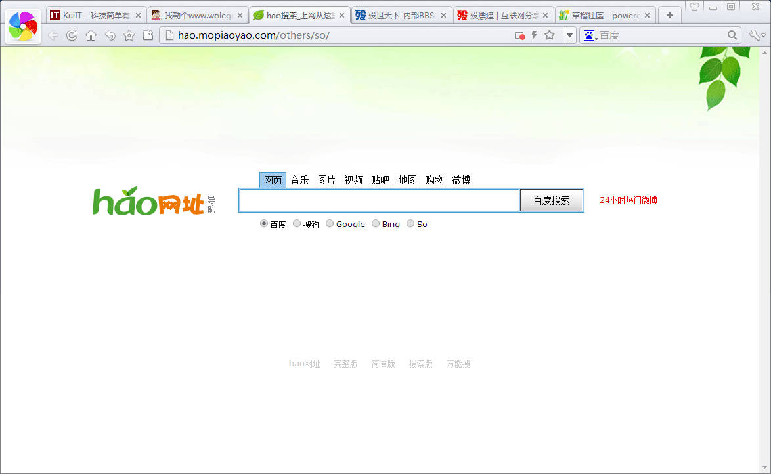
Task: Click the main page search input box
Action: pyautogui.click(x=380, y=200)
